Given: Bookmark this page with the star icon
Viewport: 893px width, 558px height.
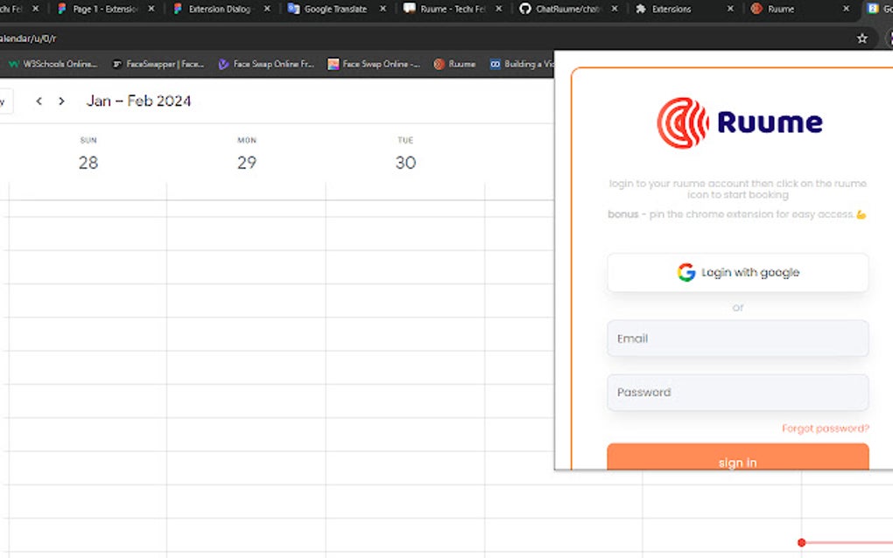Looking at the screenshot, I should 861,38.
